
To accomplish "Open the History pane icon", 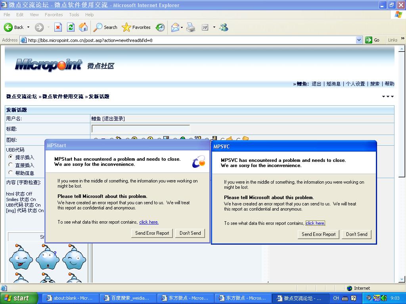I will click(160, 27).
